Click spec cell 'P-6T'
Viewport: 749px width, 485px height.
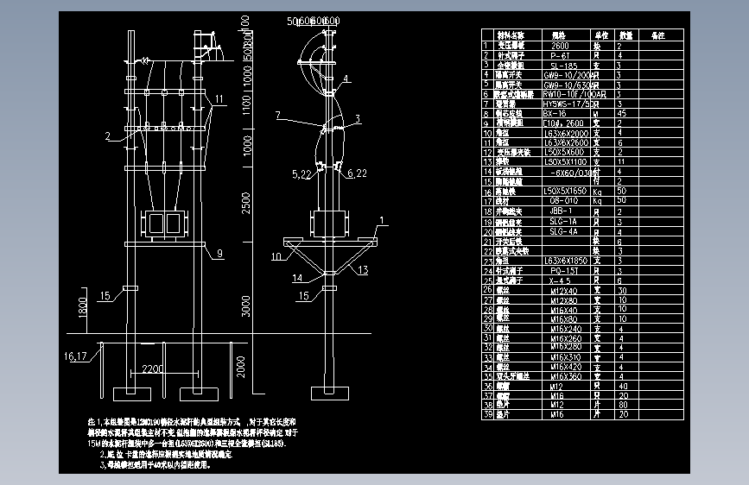coord(561,56)
